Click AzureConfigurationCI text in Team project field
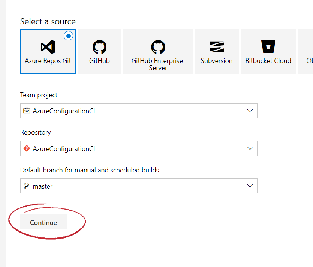The height and width of the screenshot is (267, 313). pos(64,111)
